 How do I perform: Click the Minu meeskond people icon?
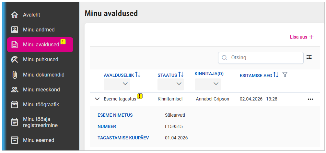point(15,90)
